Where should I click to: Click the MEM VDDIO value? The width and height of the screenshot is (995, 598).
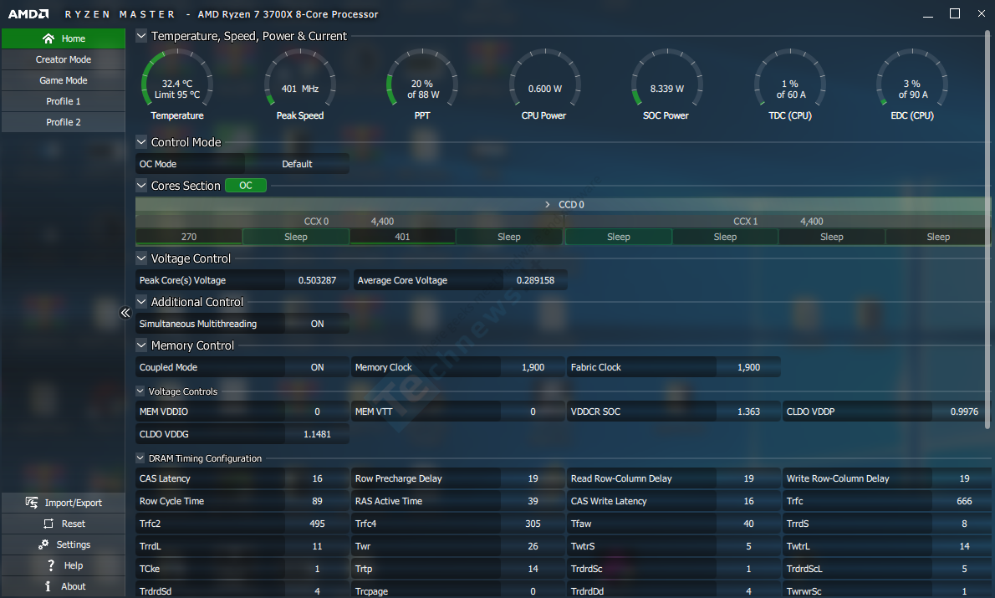317,411
